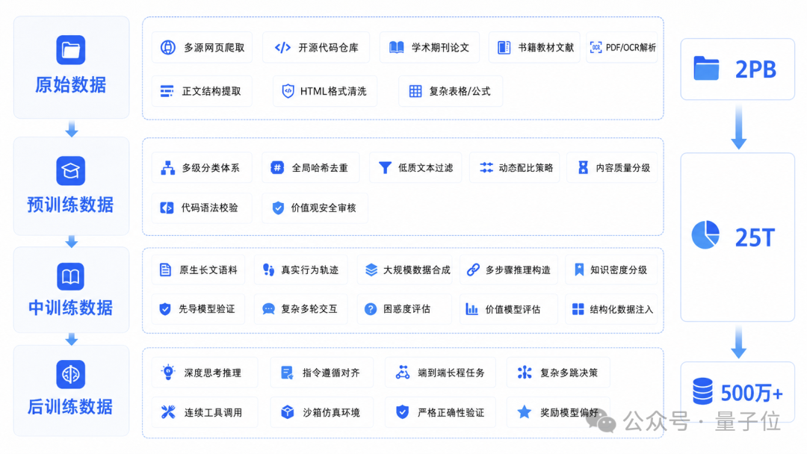Select the chat bubble icon beside 复杂多轮交互
The height and width of the screenshot is (454, 807).
[268, 309]
